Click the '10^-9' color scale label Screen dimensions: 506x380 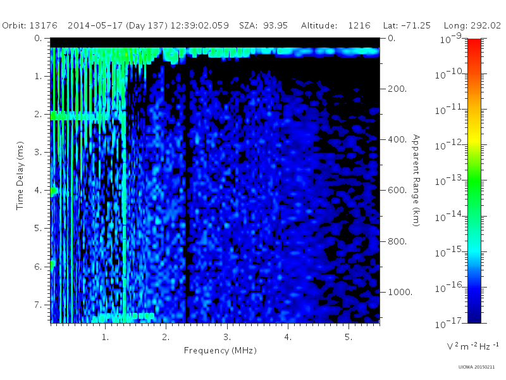coord(451,39)
